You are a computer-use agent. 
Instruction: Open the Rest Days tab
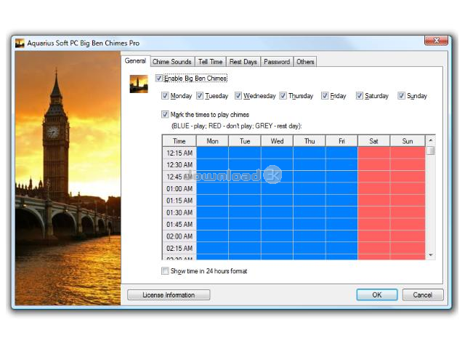coord(243,62)
